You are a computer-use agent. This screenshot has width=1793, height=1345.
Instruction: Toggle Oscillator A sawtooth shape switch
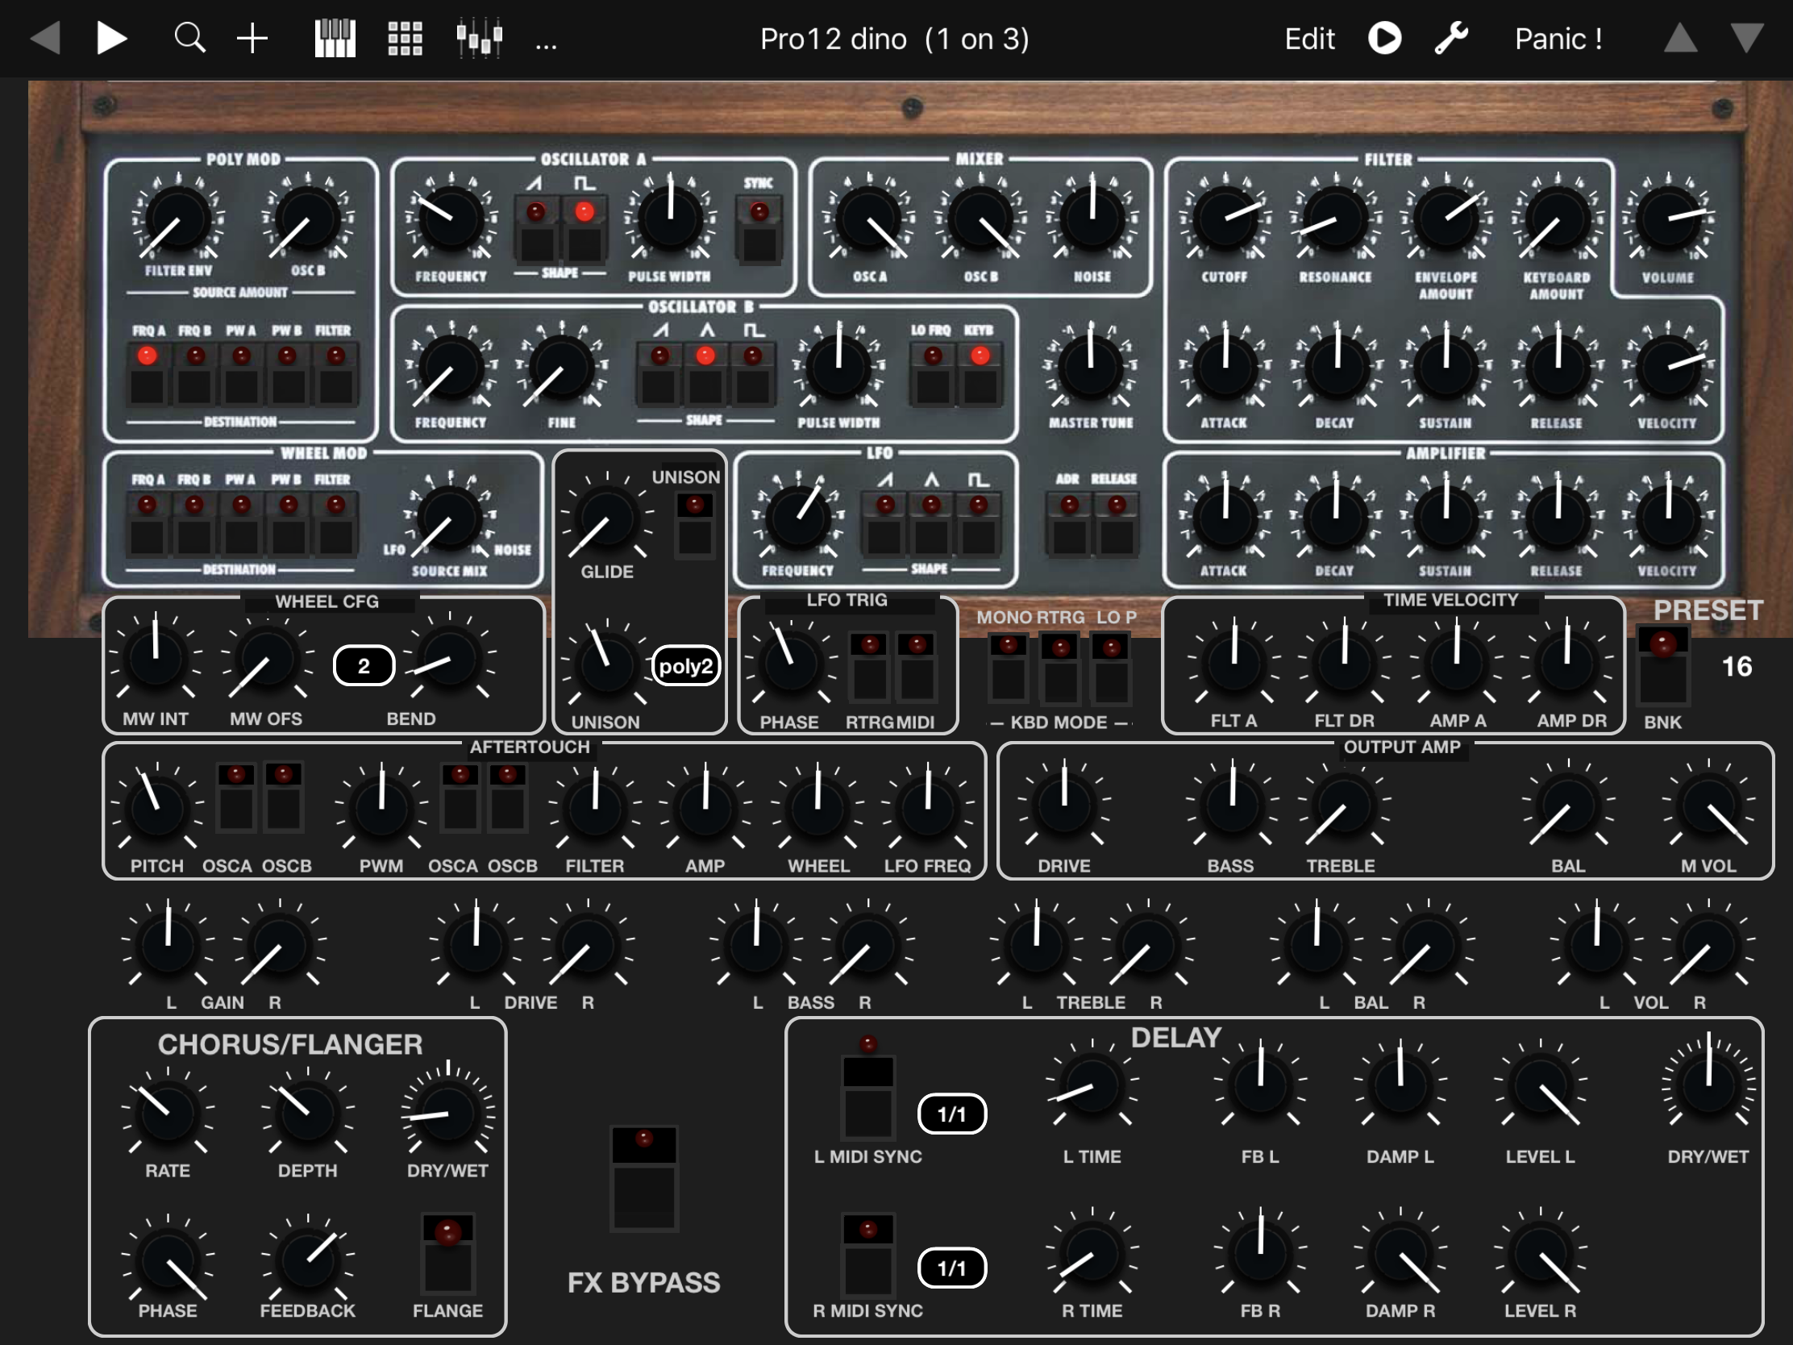point(537,231)
